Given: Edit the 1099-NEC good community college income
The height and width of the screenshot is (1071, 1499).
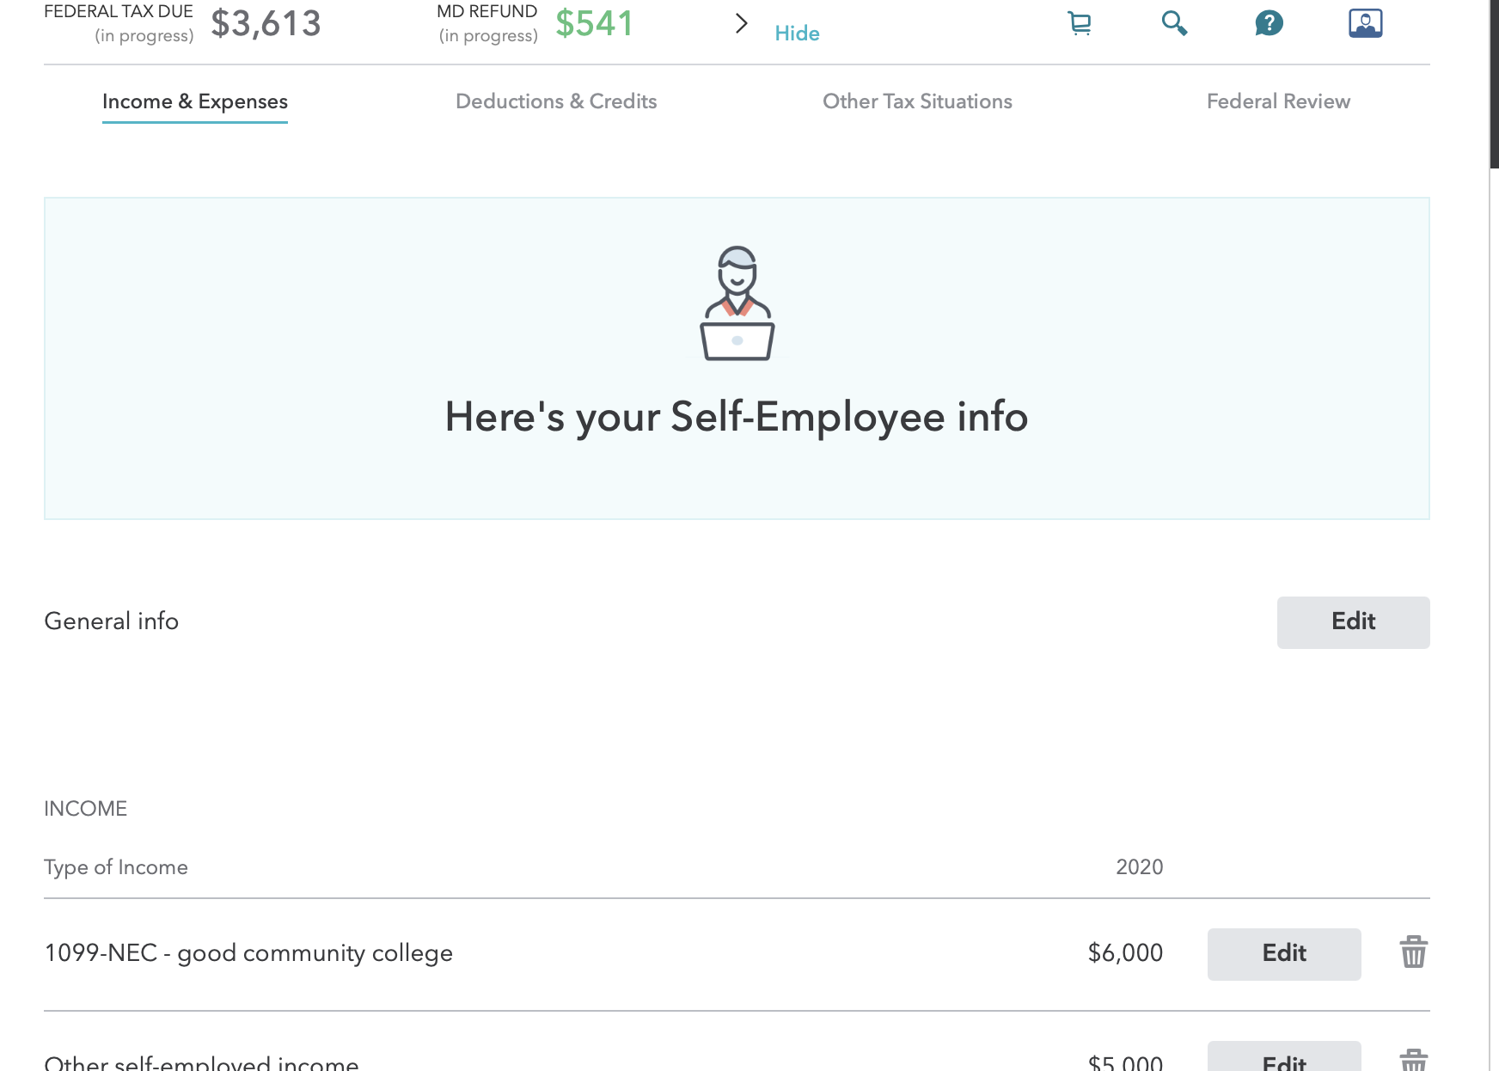Looking at the screenshot, I should click(x=1283, y=953).
